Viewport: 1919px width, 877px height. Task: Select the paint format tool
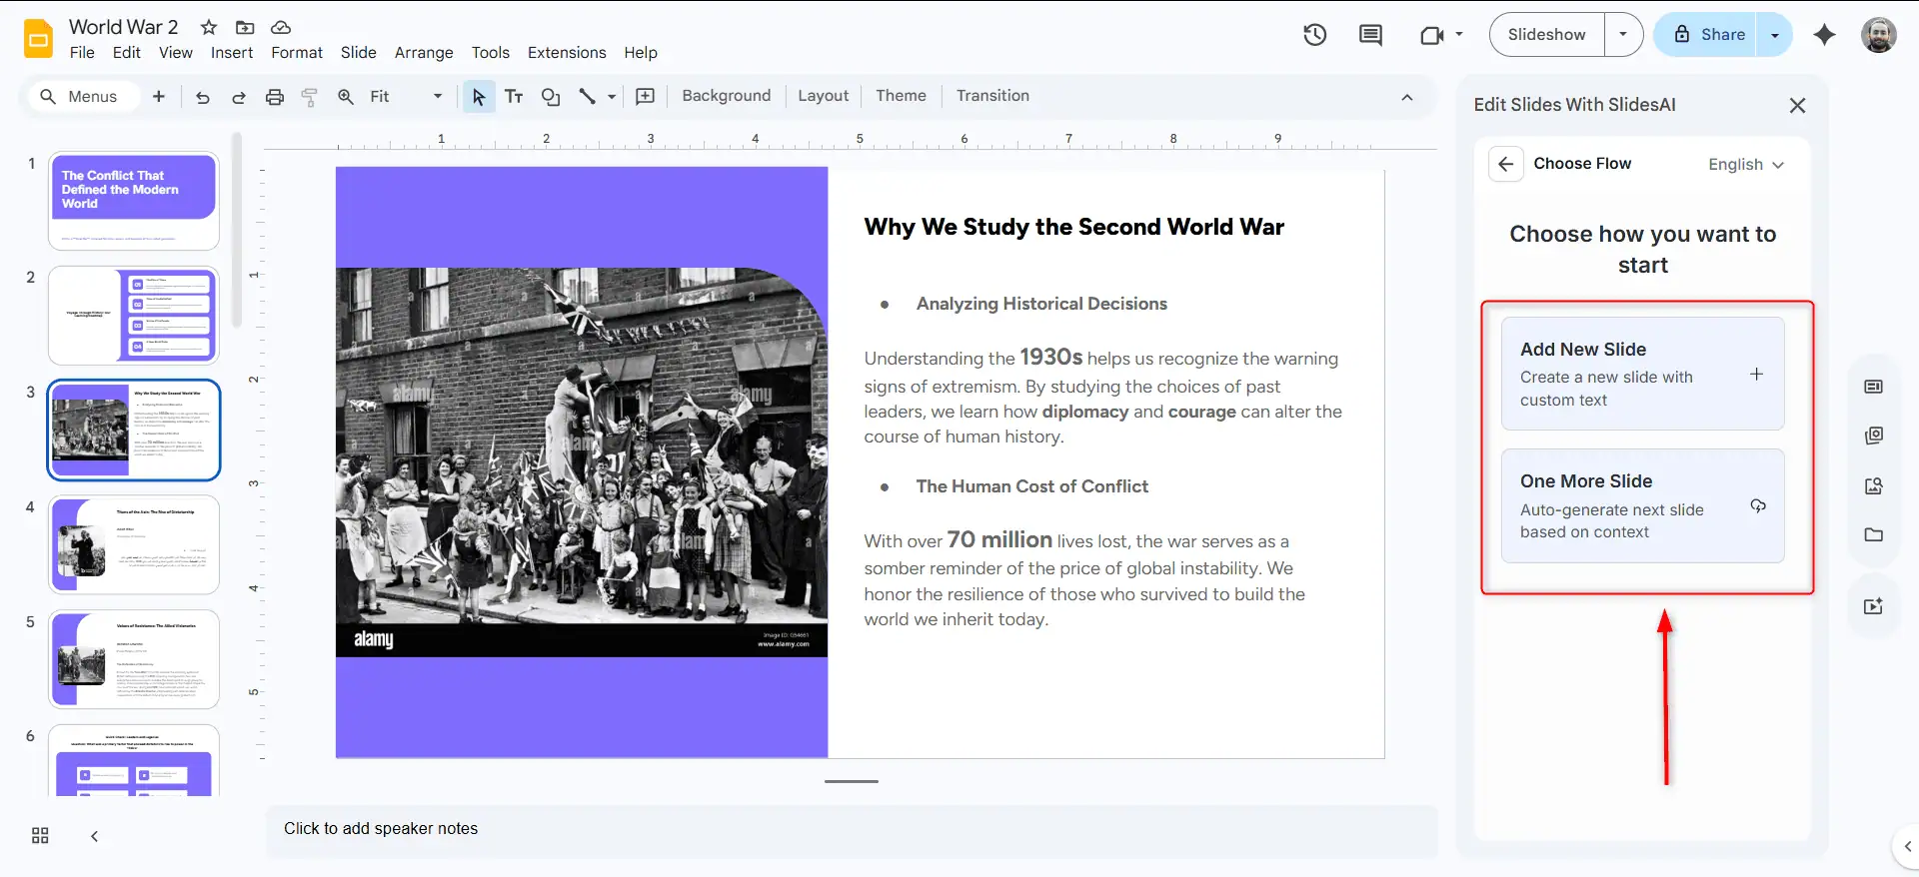(310, 97)
